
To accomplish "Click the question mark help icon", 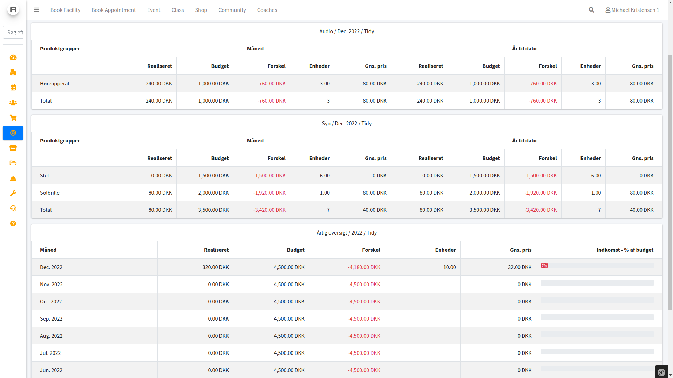I will [x=13, y=224].
